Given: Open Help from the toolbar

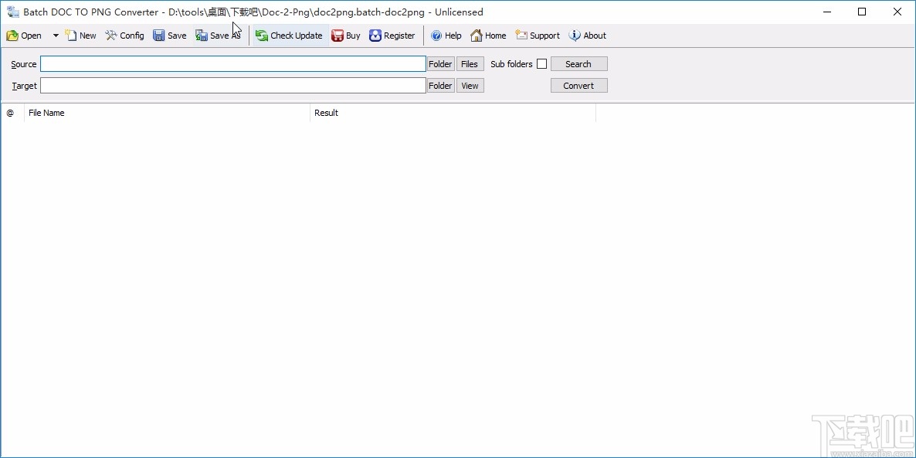Looking at the screenshot, I should click(446, 36).
